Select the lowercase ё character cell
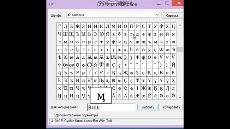Image resolution: width=230 pixels, height=129 pixels. click(72, 50)
